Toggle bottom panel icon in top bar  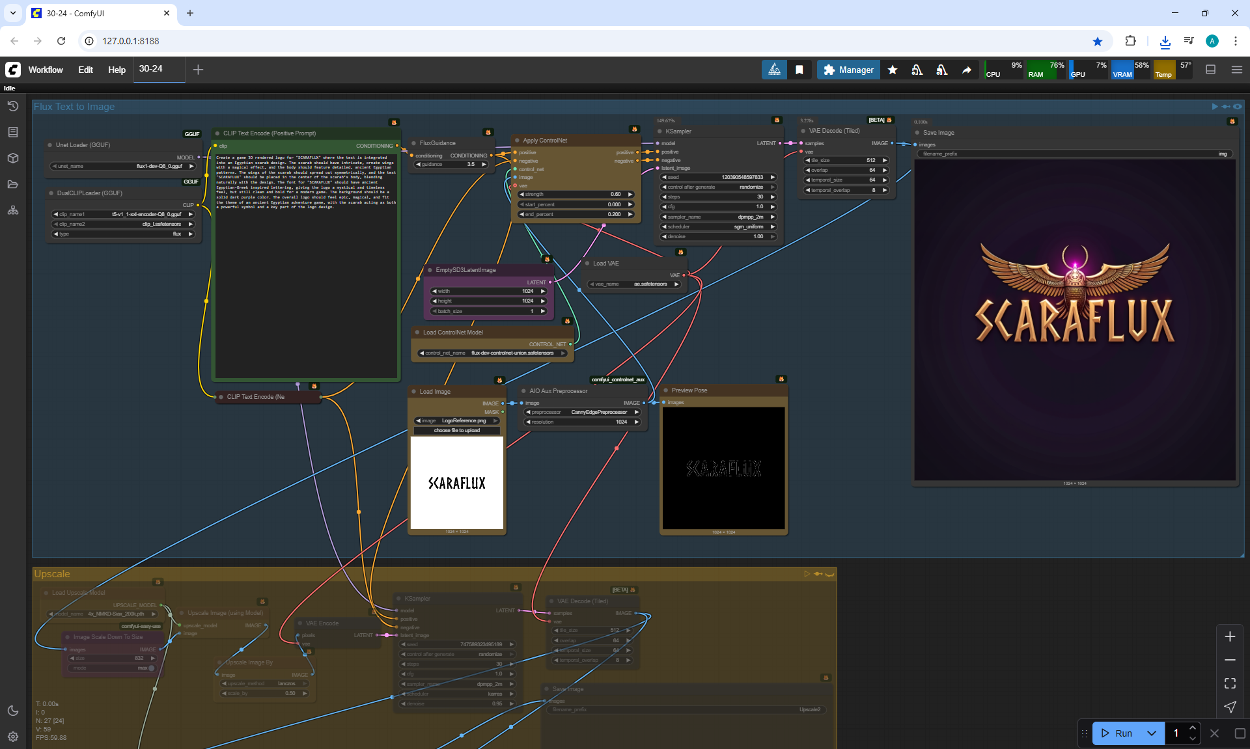pos(1210,70)
